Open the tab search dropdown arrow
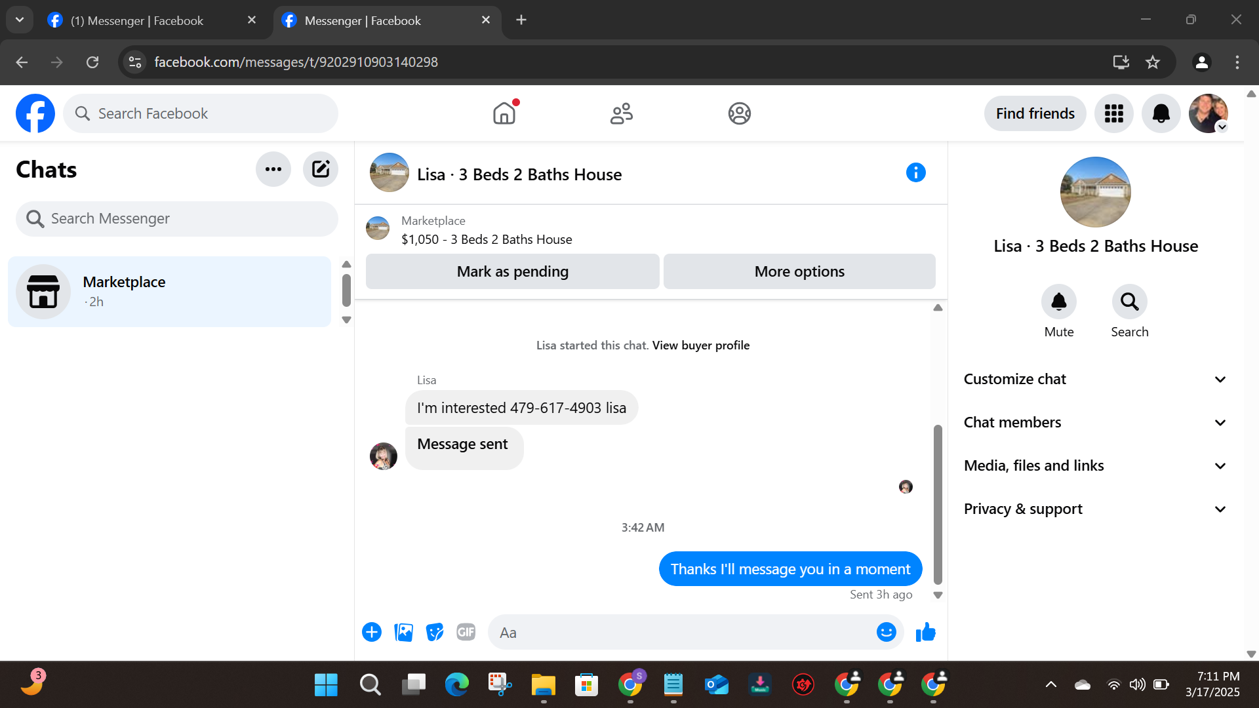The width and height of the screenshot is (1259, 708). 20,20
